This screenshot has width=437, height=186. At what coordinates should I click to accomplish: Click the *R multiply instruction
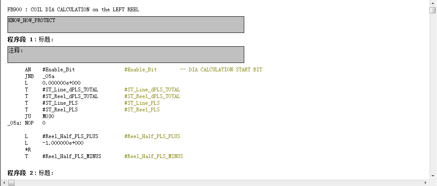28,150
